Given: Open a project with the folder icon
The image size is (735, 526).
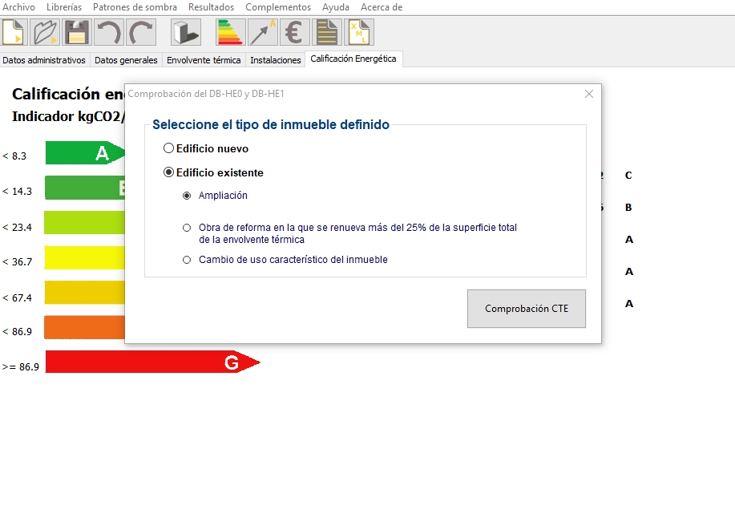Looking at the screenshot, I should pyautogui.click(x=46, y=33).
